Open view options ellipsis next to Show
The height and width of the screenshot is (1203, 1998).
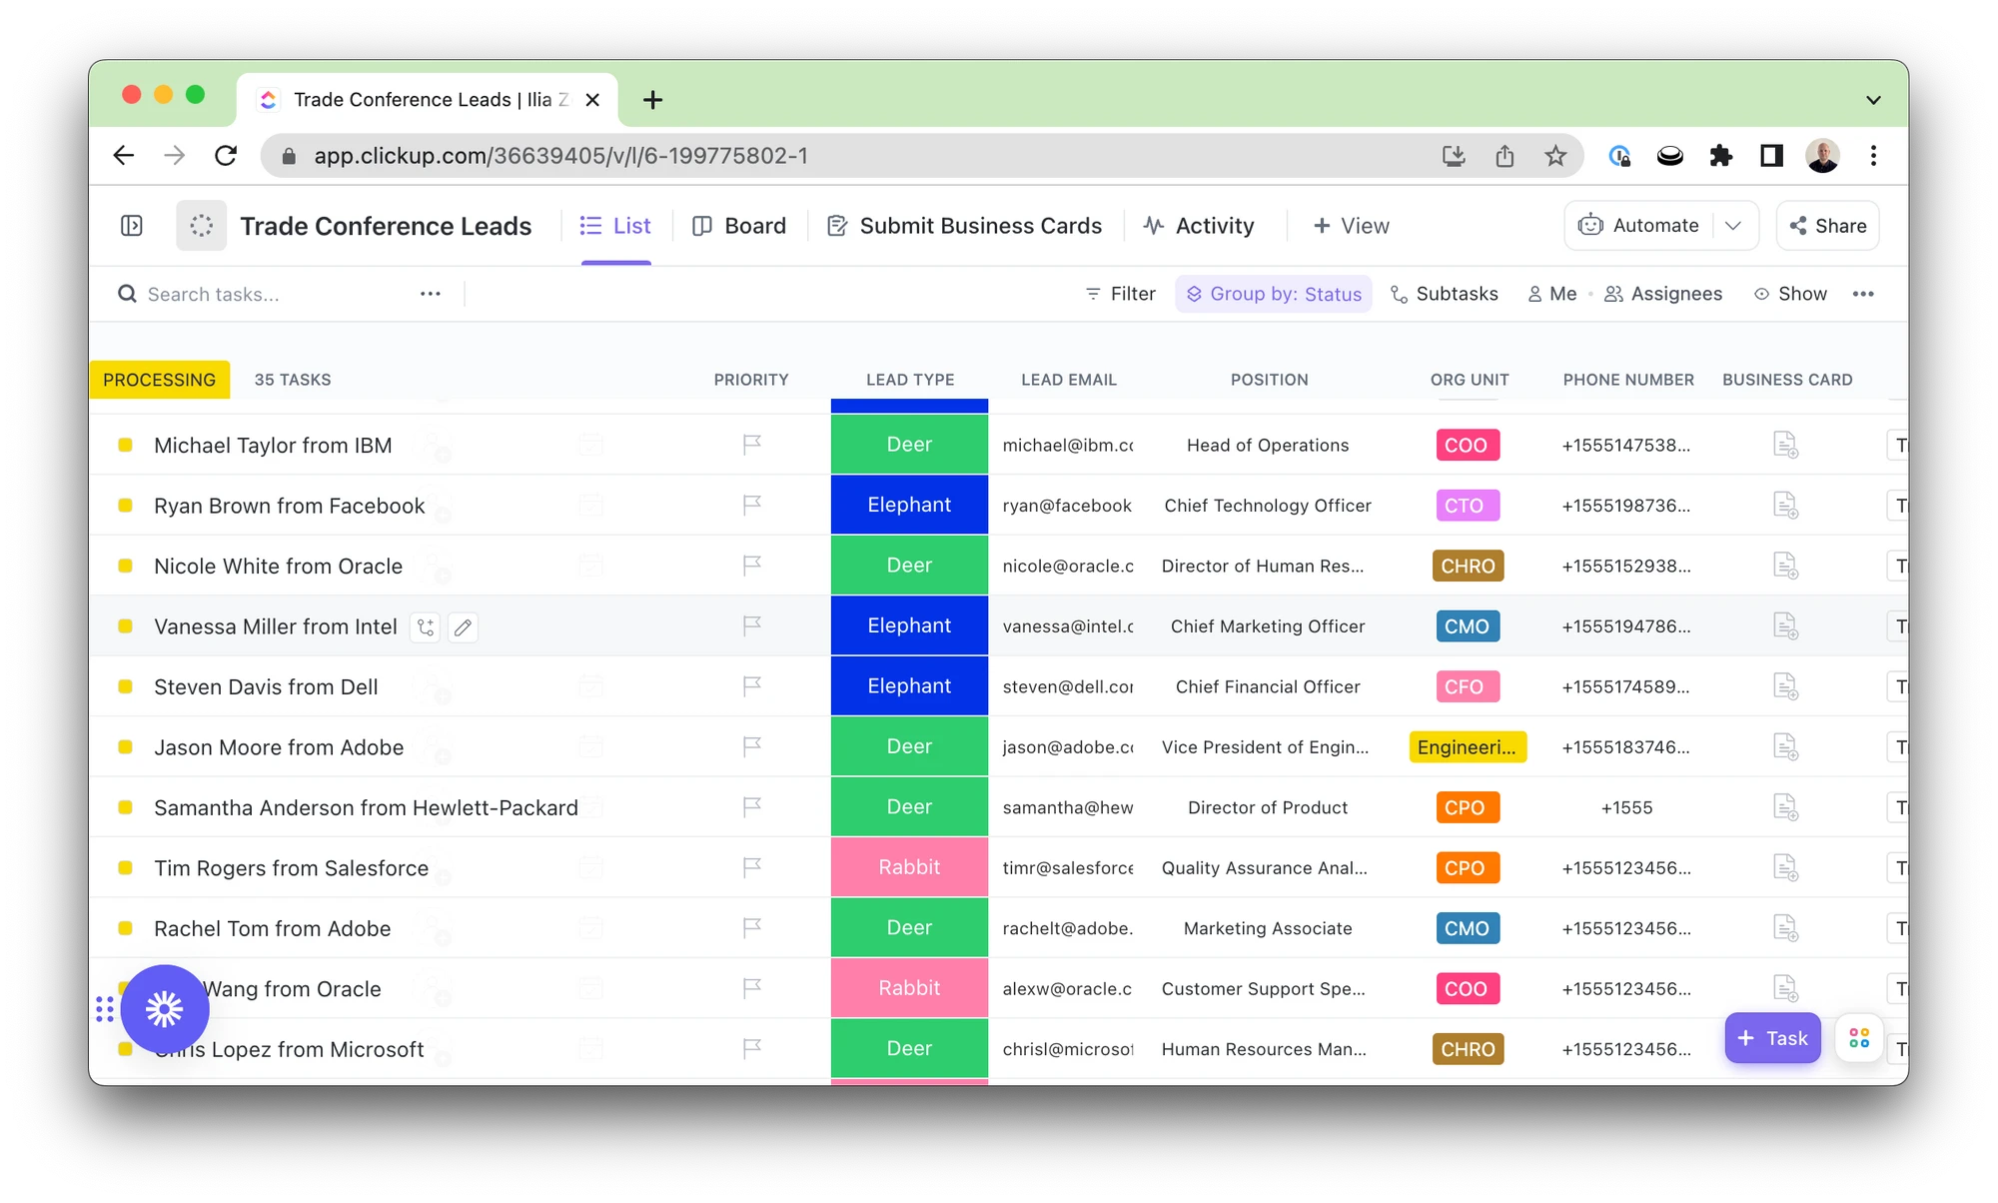point(1863,294)
